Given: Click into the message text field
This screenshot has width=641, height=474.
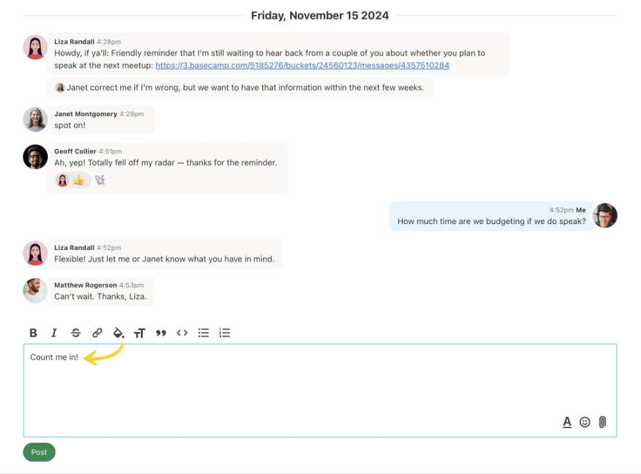Looking at the screenshot, I should [x=320, y=387].
